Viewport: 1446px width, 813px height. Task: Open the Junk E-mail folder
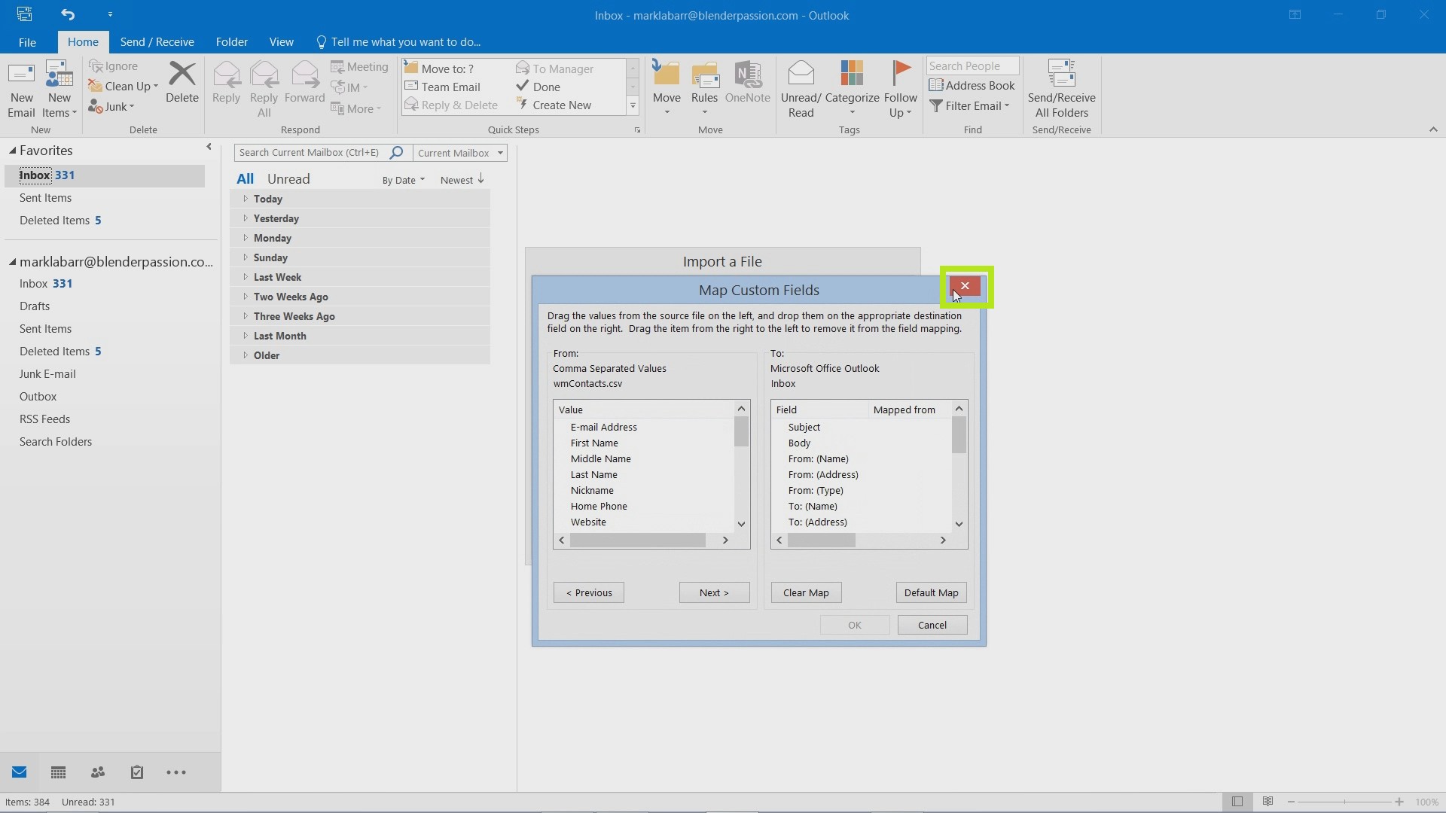(x=47, y=374)
